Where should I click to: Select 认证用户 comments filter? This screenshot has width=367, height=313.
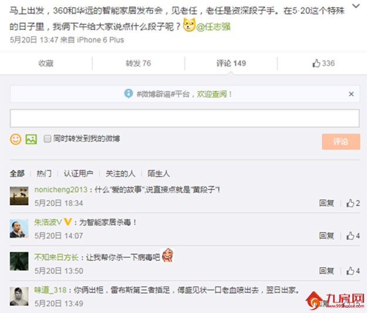[x=79, y=173]
